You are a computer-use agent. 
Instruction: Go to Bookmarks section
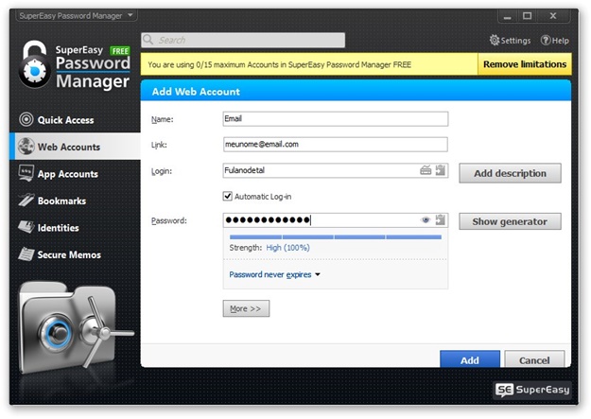point(75,201)
